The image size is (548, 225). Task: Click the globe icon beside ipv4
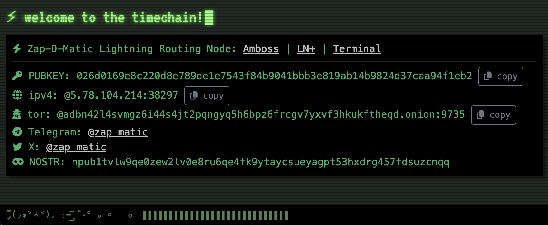click(17, 95)
